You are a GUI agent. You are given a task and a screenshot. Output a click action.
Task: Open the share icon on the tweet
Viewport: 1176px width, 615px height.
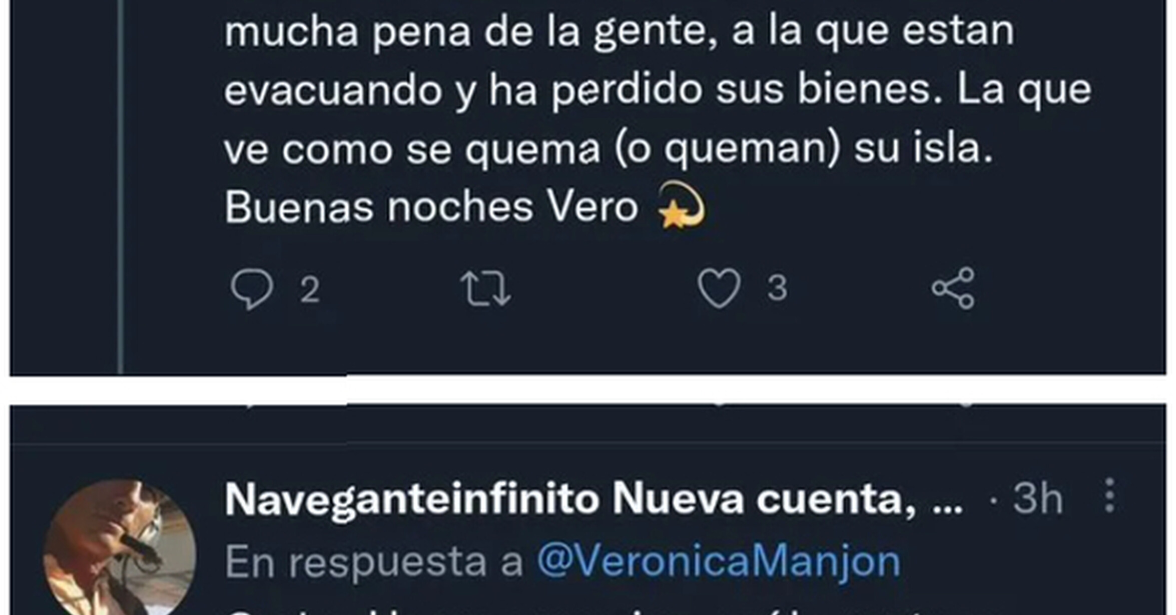953,288
